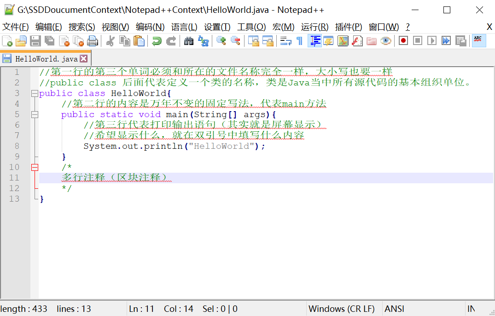Stop macro recording square button
Viewport: 495px width, 316px height.
(418, 40)
